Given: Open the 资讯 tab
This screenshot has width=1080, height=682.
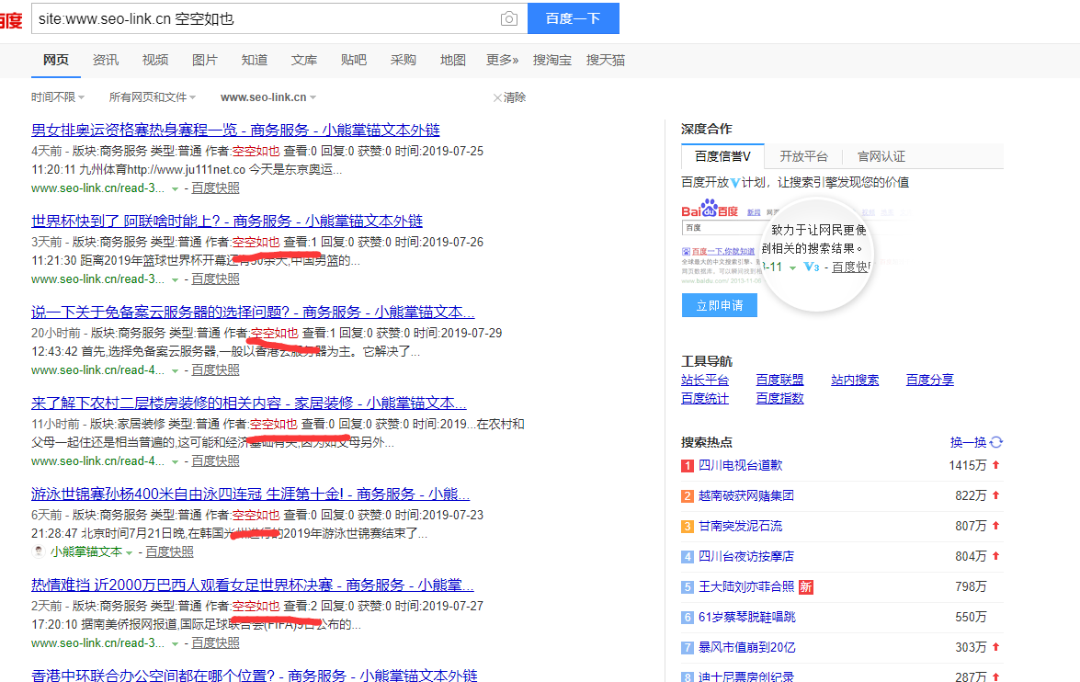Looking at the screenshot, I should point(106,60).
